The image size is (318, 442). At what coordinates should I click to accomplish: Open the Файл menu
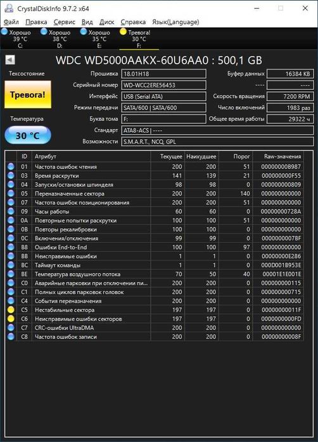pos(11,22)
